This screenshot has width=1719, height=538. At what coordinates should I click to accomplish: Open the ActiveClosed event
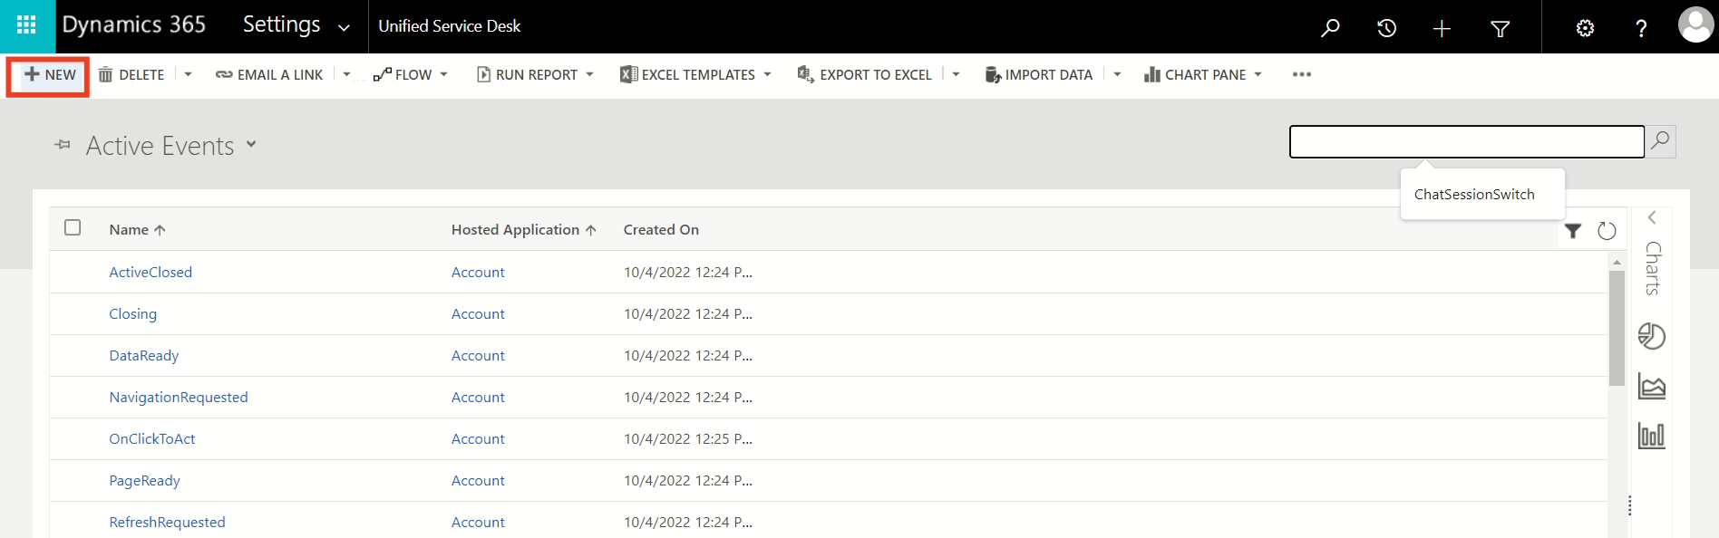click(151, 273)
